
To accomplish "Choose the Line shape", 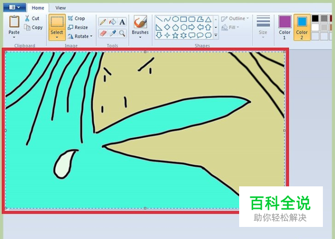I will coord(159,19).
